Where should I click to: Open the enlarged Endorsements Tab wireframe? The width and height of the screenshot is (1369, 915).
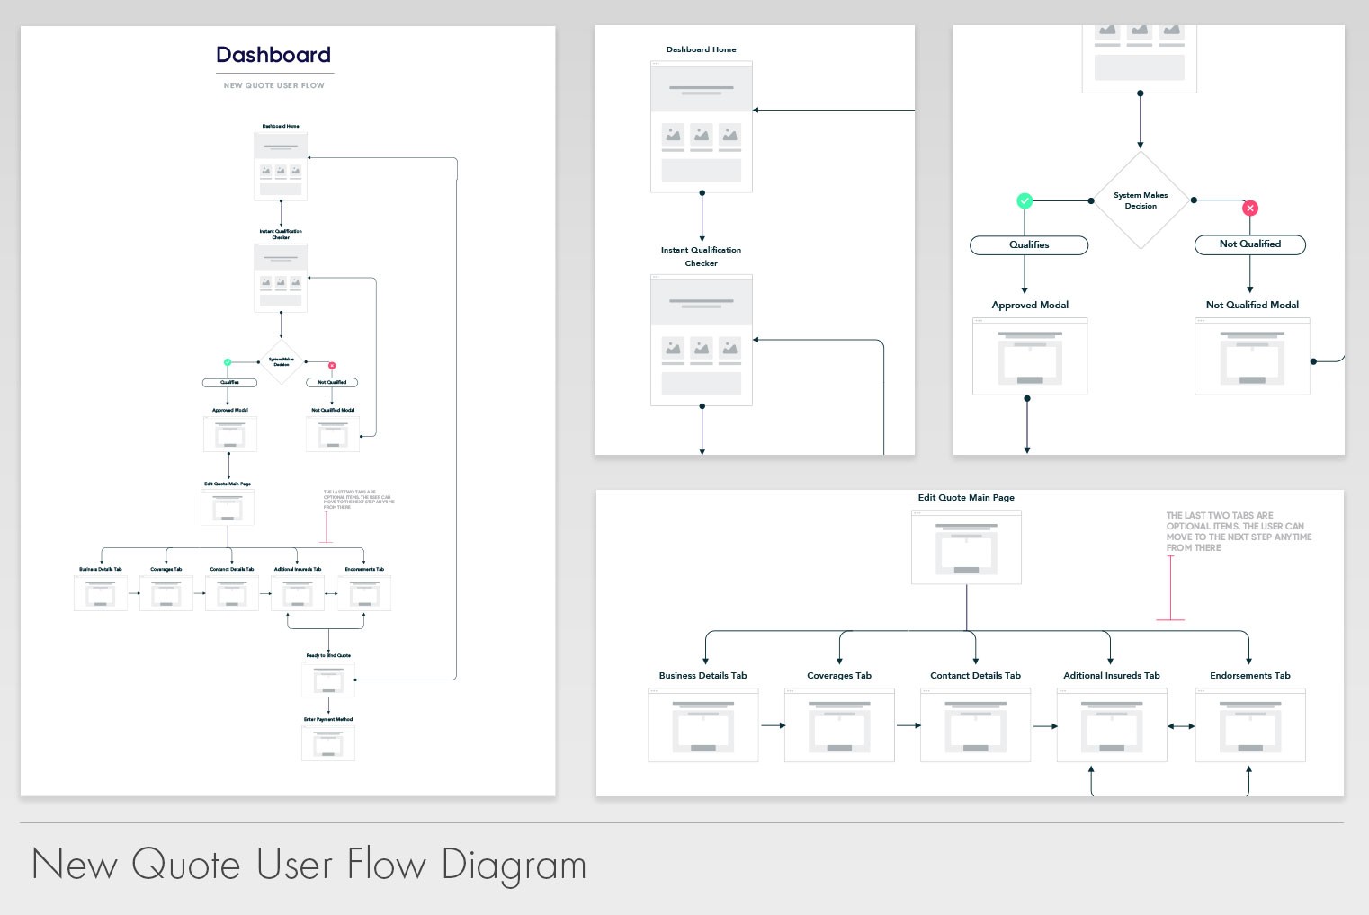tap(1250, 725)
